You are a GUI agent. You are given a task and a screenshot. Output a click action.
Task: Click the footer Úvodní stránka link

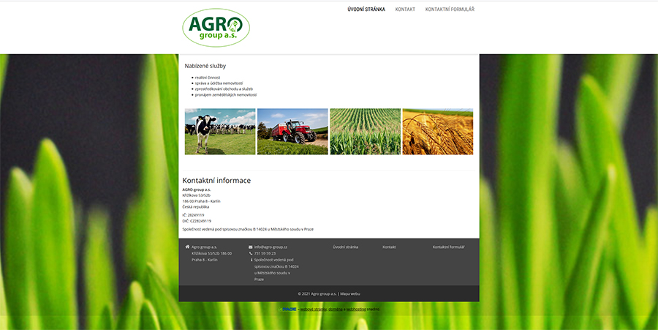[345, 247]
